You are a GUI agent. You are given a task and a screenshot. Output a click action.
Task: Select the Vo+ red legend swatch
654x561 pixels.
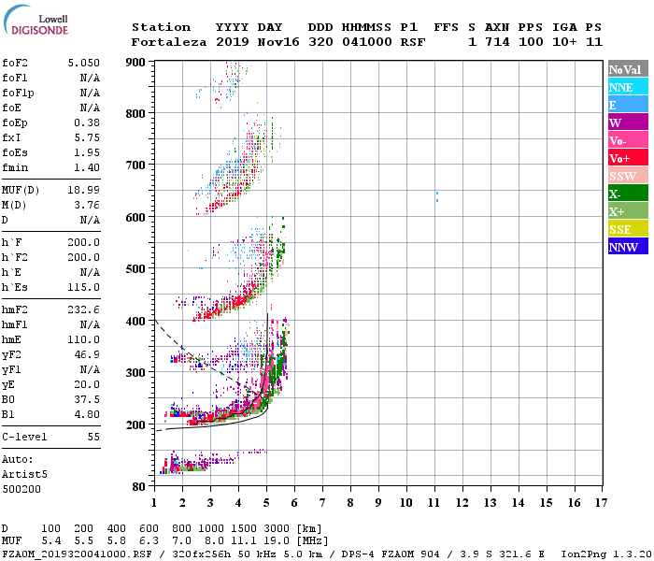(628, 158)
